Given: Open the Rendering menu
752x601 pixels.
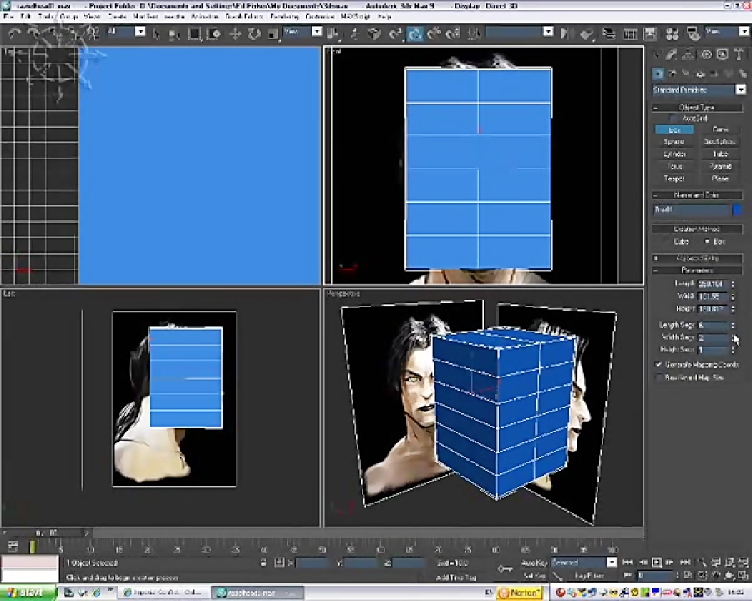Looking at the screenshot, I should [x=284, y=18].
